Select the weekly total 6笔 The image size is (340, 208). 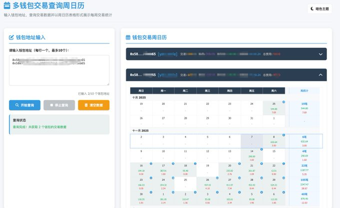(x=304, y=137)
